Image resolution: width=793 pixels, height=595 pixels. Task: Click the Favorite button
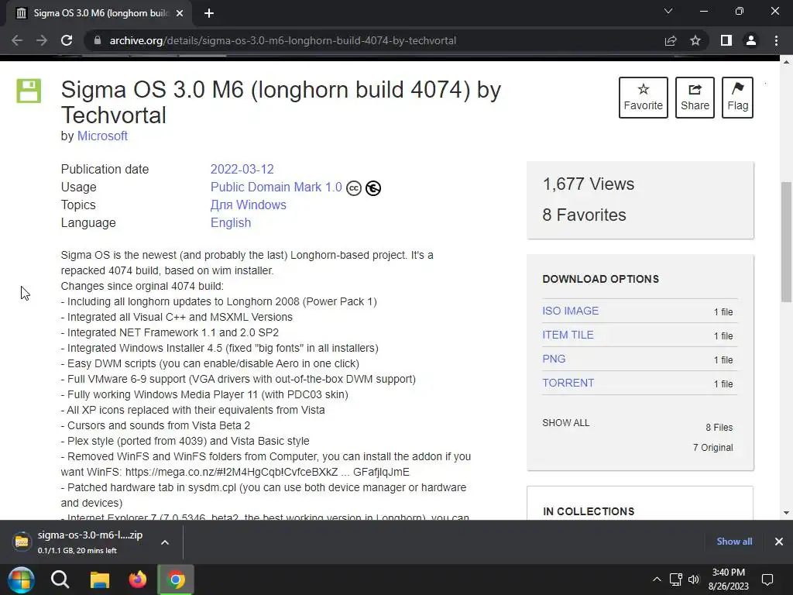[644, 98]
